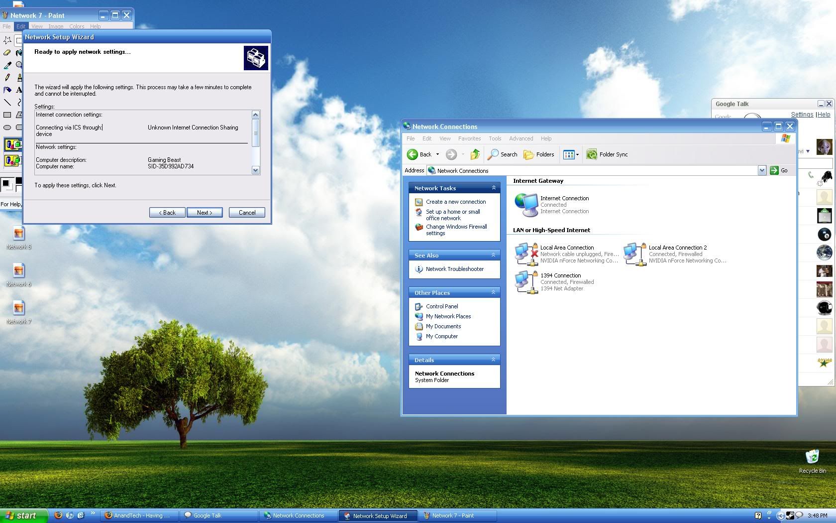This screenshot has width=836, height=523.
Task: Open the Address bar dropdown
Action: (761, 170)
